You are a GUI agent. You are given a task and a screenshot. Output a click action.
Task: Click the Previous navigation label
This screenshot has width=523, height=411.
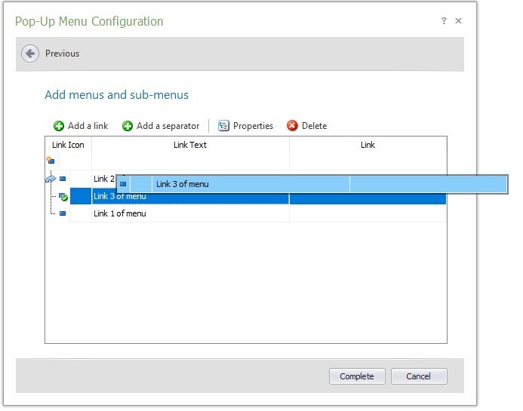(62, 54)
